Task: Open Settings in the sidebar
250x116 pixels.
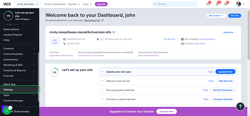Action: tap(20, 90)
